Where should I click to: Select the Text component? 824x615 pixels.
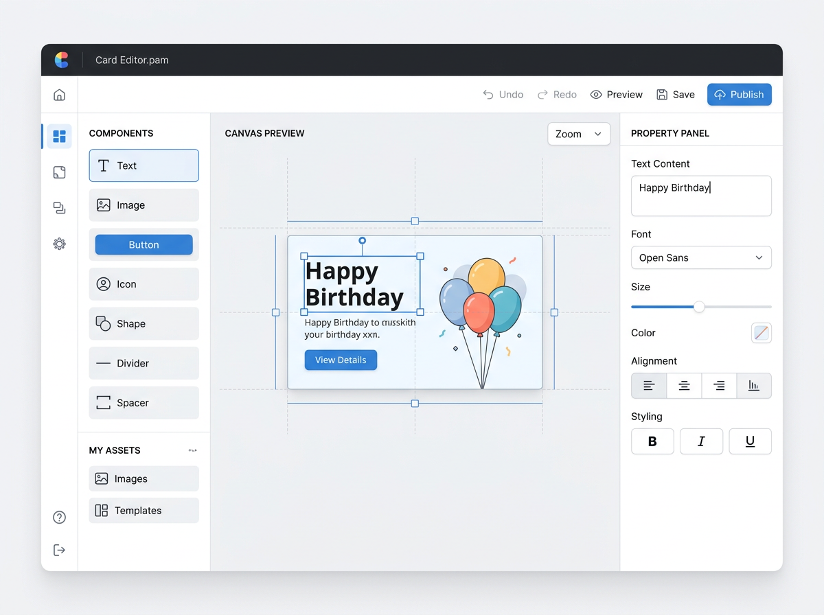click(x=144, y=165)
